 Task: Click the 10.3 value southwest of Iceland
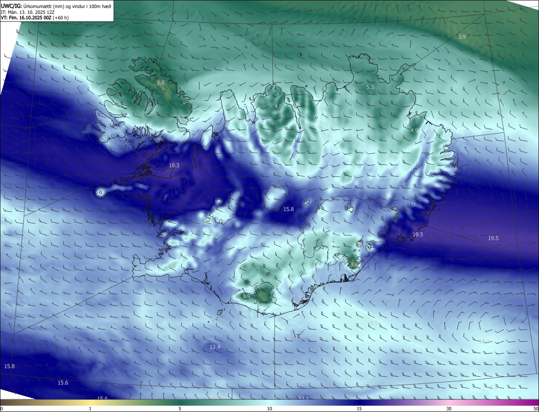[x=146, y=321]
